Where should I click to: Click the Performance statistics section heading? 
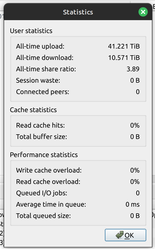(x=44, y=155)
